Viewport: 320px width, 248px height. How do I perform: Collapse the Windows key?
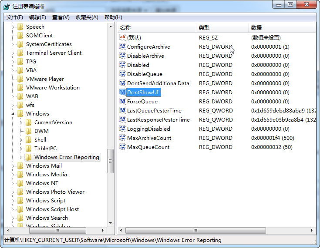click(x=13, y=114)
